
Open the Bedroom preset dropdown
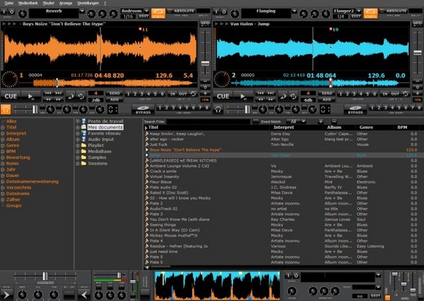146,11
